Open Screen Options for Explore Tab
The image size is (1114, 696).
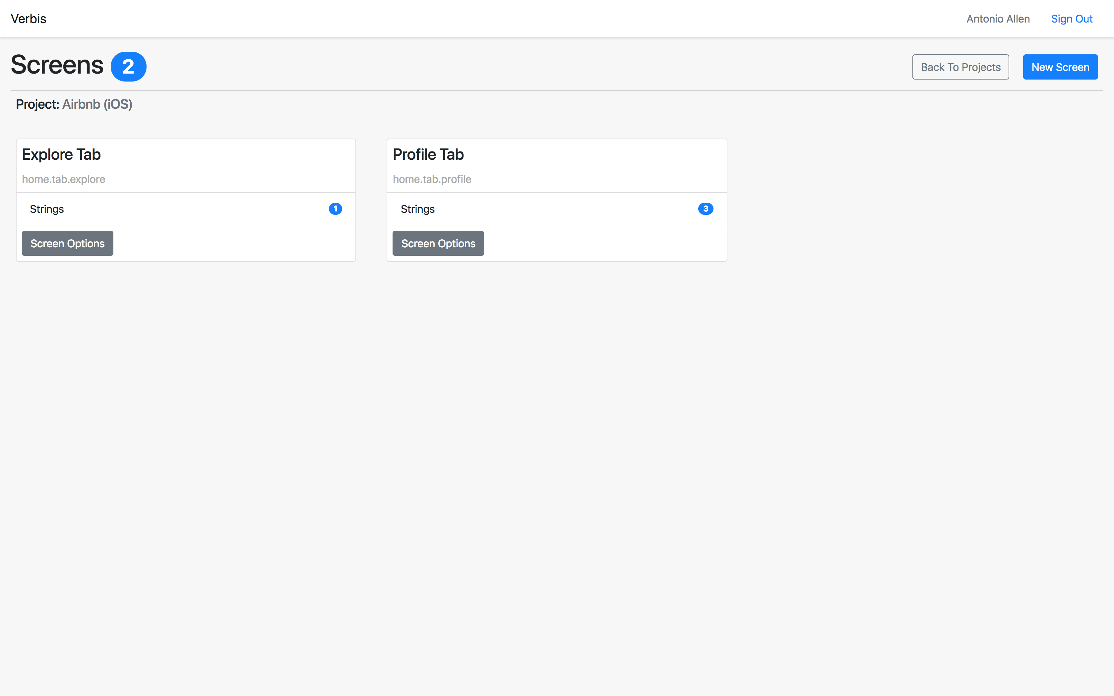(68, 244)
